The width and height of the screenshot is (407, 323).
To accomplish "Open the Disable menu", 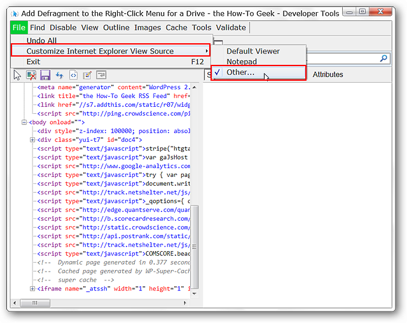I will [x=63, y=27].
